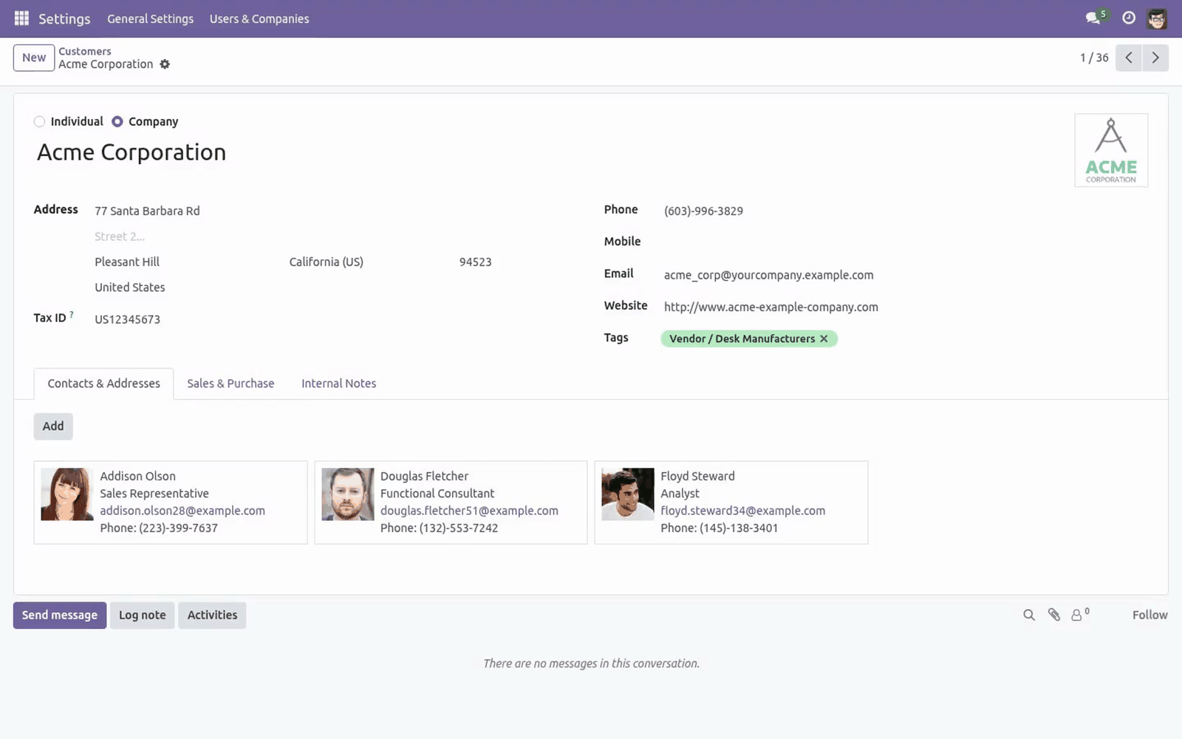Go back via Customers breadcrumb link
Viewport: 1182px width, 739px height.
[85, 51]
